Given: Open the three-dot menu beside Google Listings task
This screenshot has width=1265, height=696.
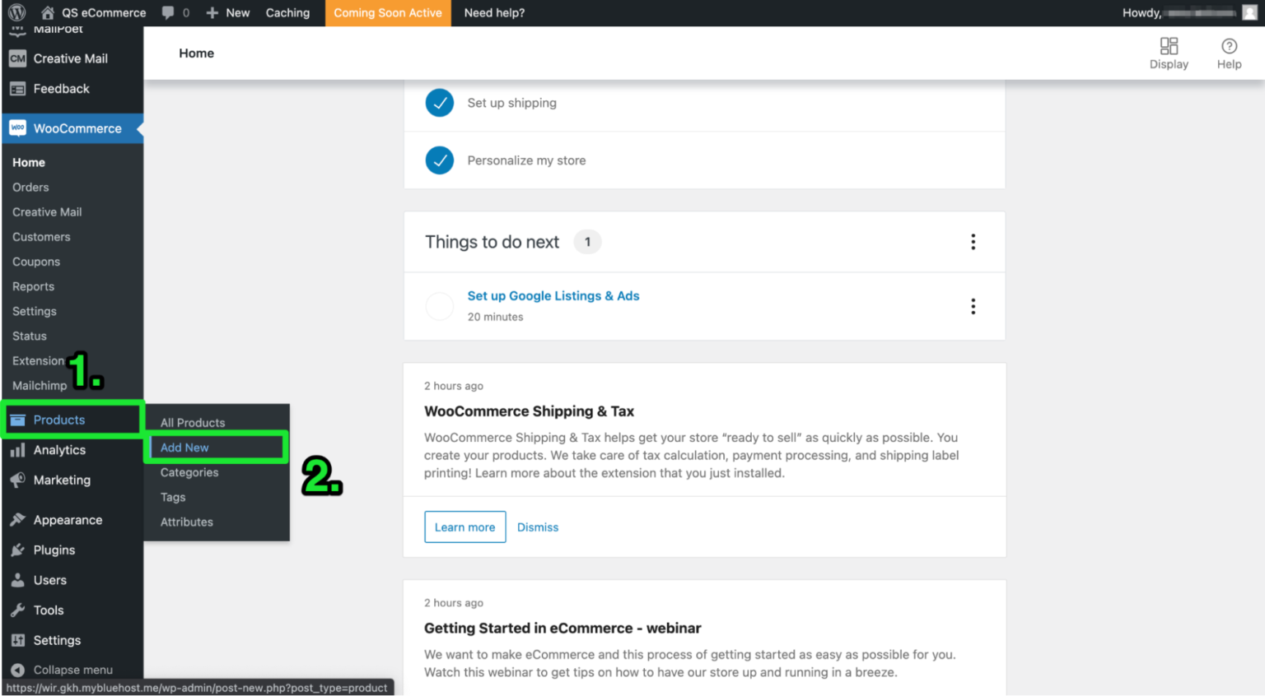Looking at the screenshot, I should click(x=973, y=306).
